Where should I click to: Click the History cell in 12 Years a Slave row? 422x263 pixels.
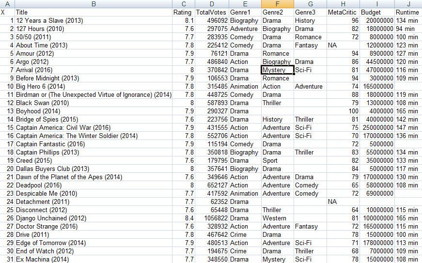pos(310,21)
